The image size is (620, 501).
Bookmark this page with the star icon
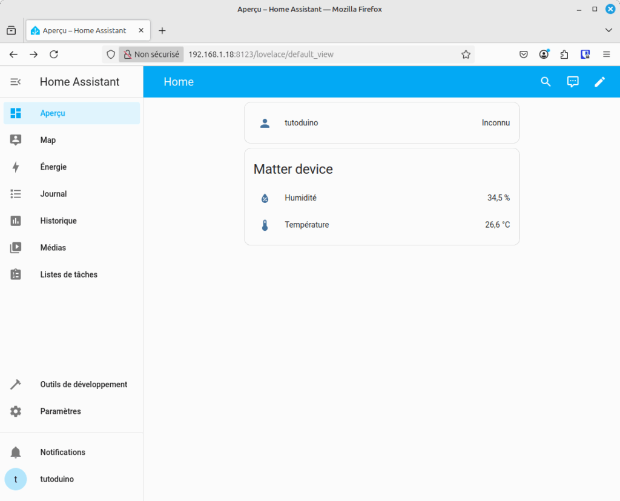466,55
